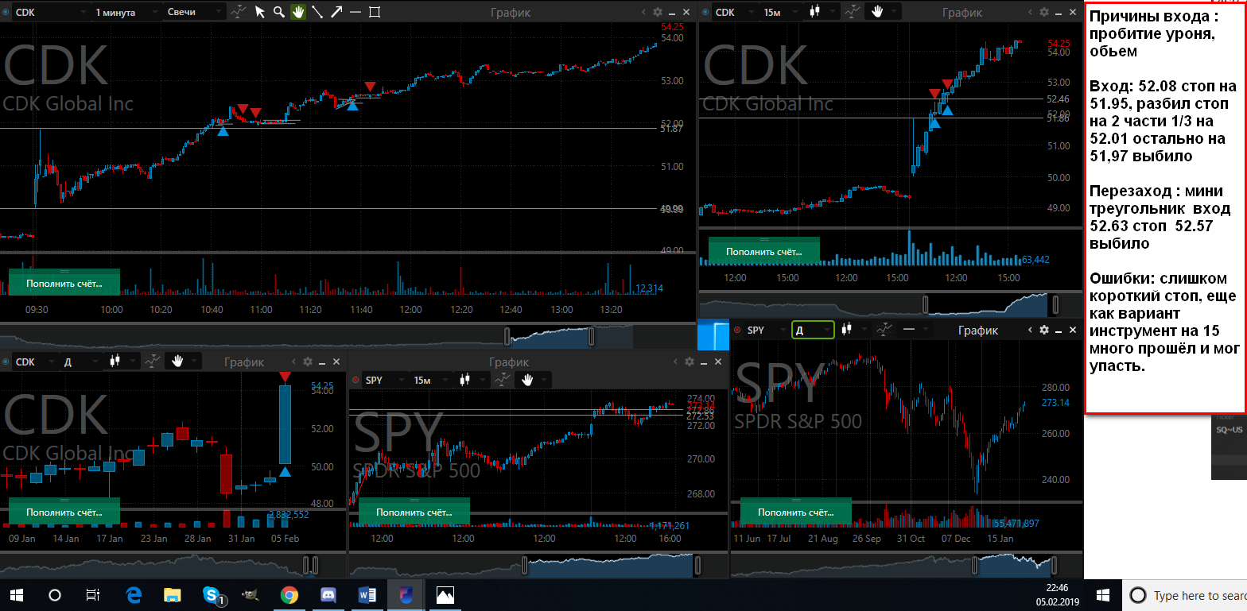Open indicators icon in 15m SPY chart

[x=502, y=380]
